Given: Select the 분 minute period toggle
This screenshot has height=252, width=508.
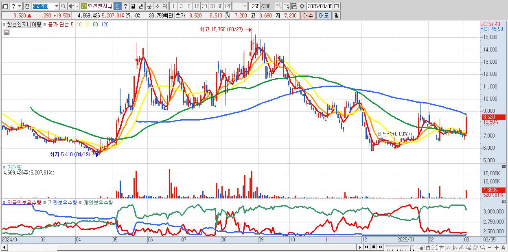Looking at the screenshot, I should [149, 6].
